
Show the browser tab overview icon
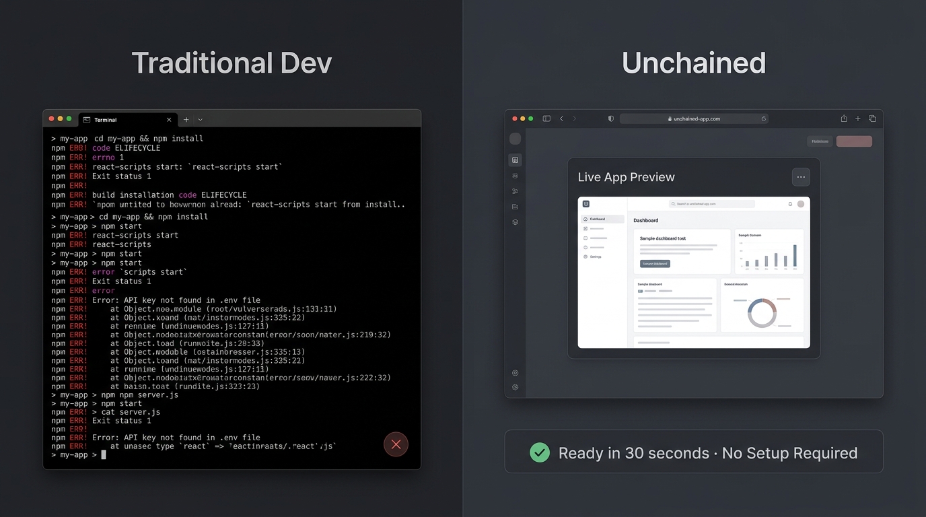click(872, 118)
